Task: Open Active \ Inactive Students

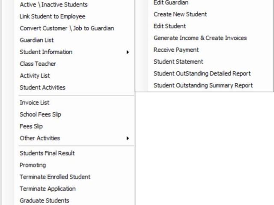Action: [x=54, y=5]
